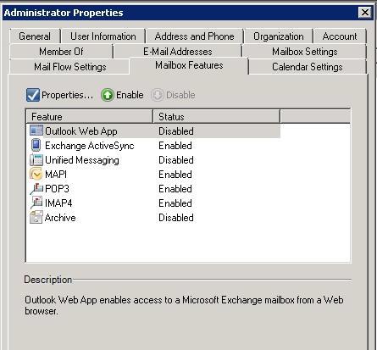
Task: Click the Outlook Web App feature icon
Action: 36,131
